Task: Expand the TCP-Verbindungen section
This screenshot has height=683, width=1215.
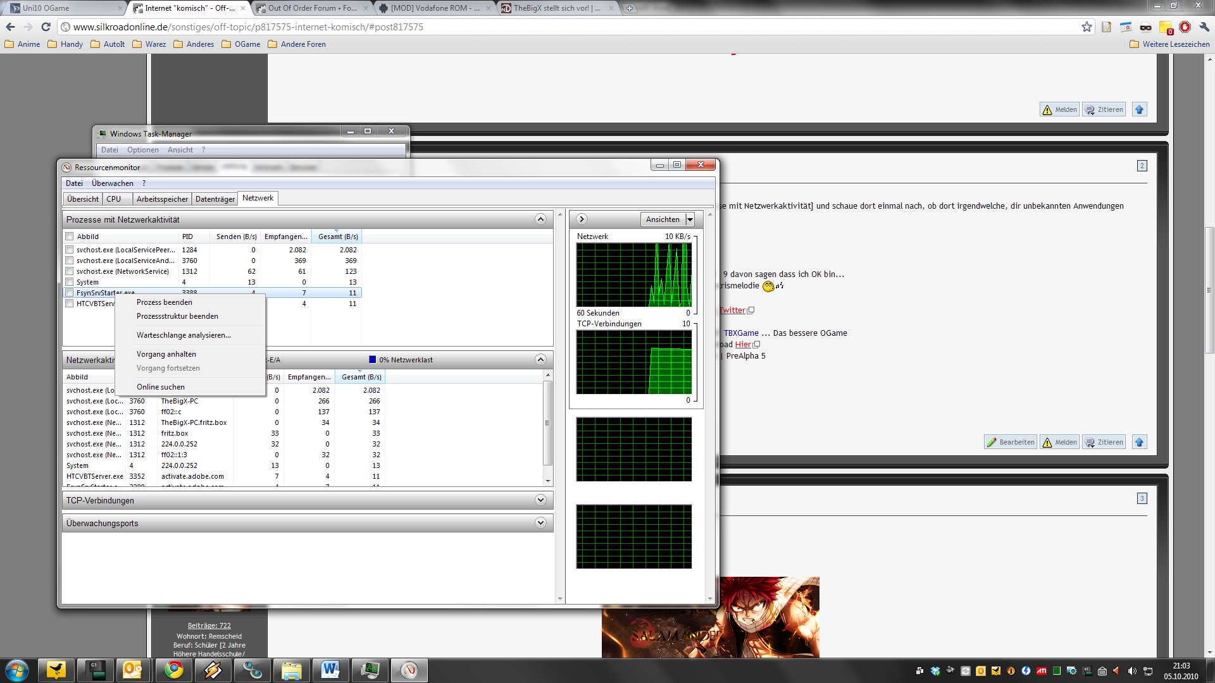Action: click(540, 500)
